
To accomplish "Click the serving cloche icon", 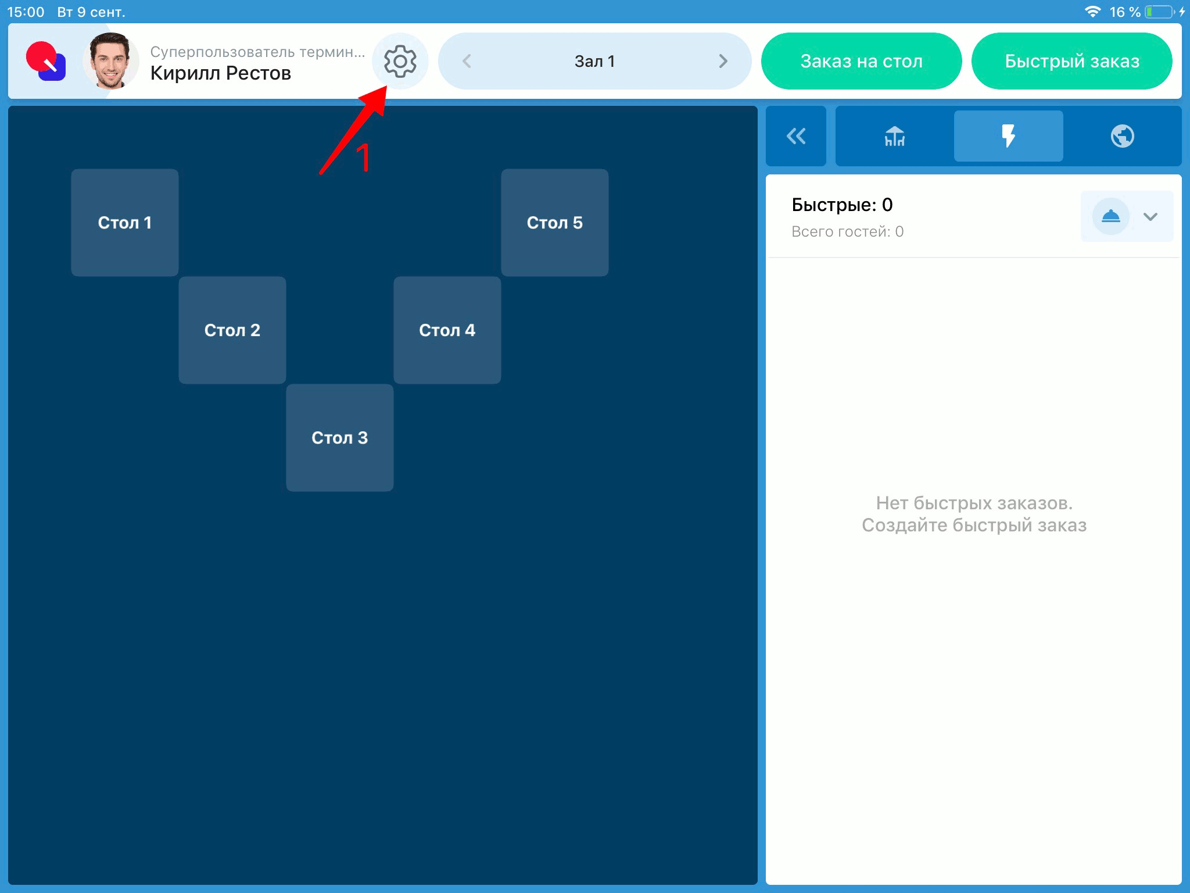I will coord(1110,216).
